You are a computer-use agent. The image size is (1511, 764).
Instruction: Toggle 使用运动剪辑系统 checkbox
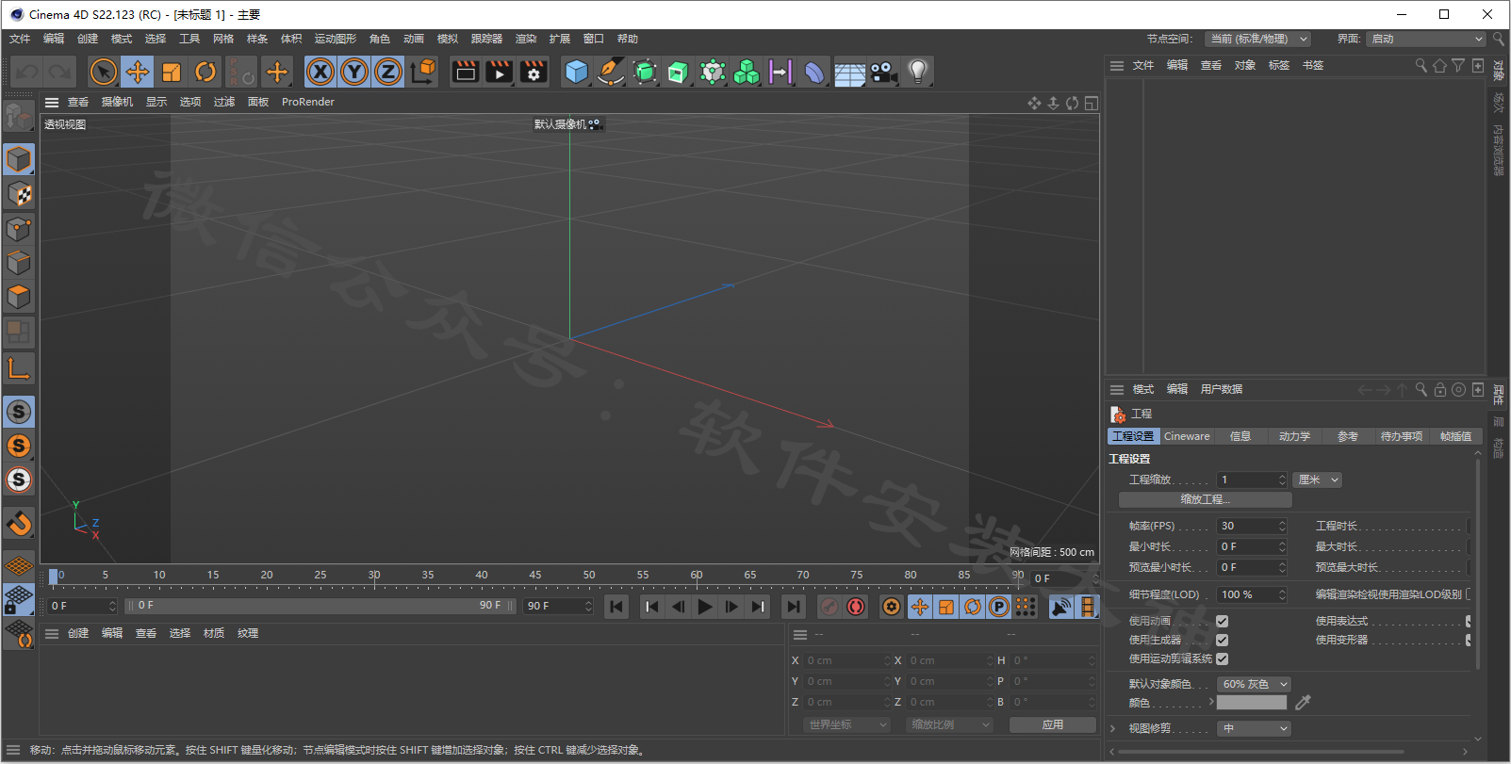[x=1222, y=658]
